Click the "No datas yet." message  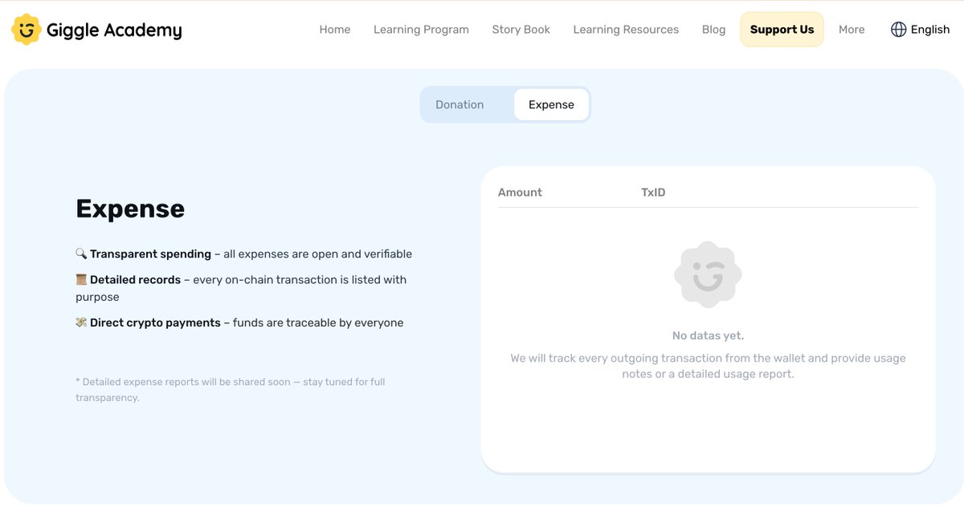click(x=708, y=335)
